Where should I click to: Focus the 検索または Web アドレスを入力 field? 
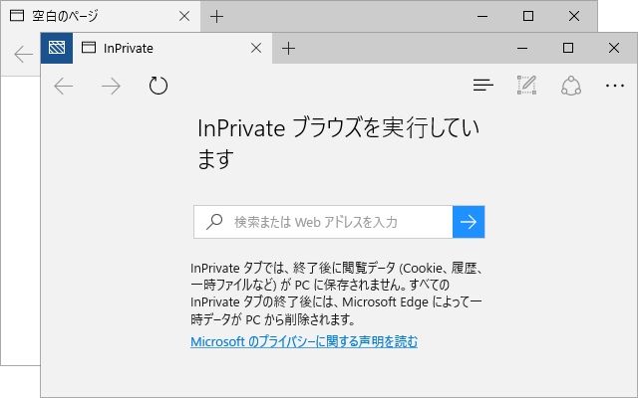point(323,222)
